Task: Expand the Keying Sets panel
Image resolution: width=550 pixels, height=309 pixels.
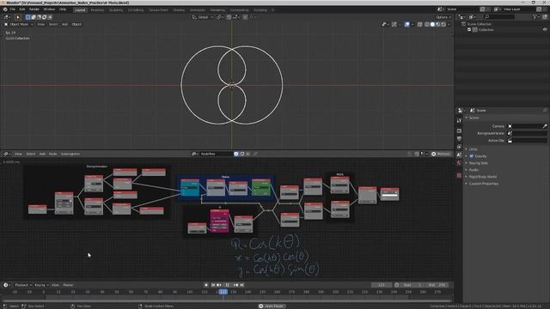Action: pos(478,163)
